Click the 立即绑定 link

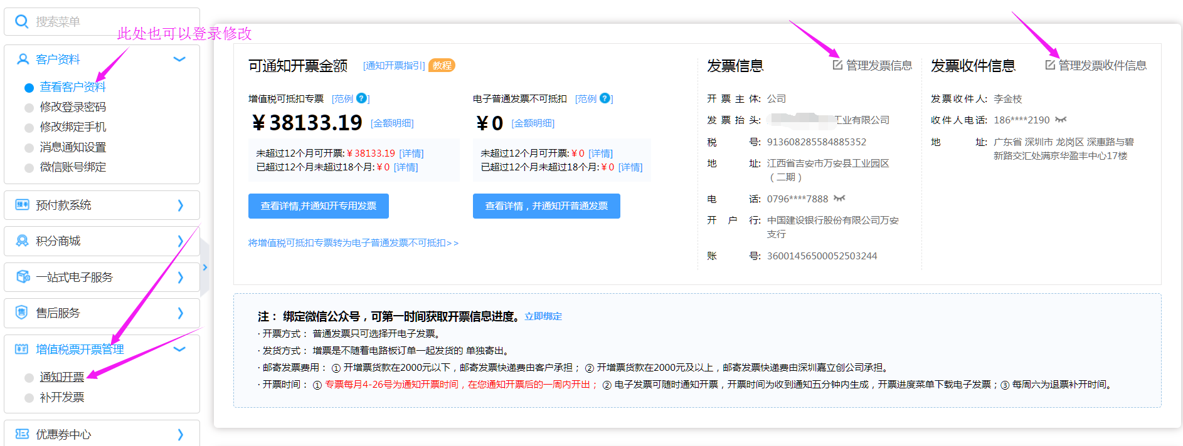coord(543,316)
